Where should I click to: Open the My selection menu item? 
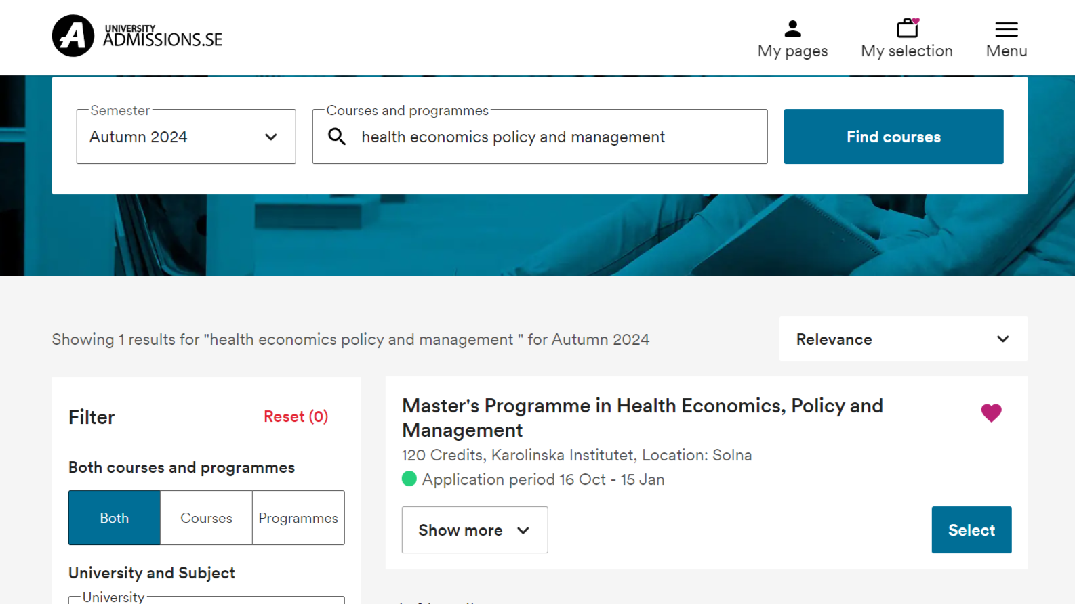(x=907, y=39)
